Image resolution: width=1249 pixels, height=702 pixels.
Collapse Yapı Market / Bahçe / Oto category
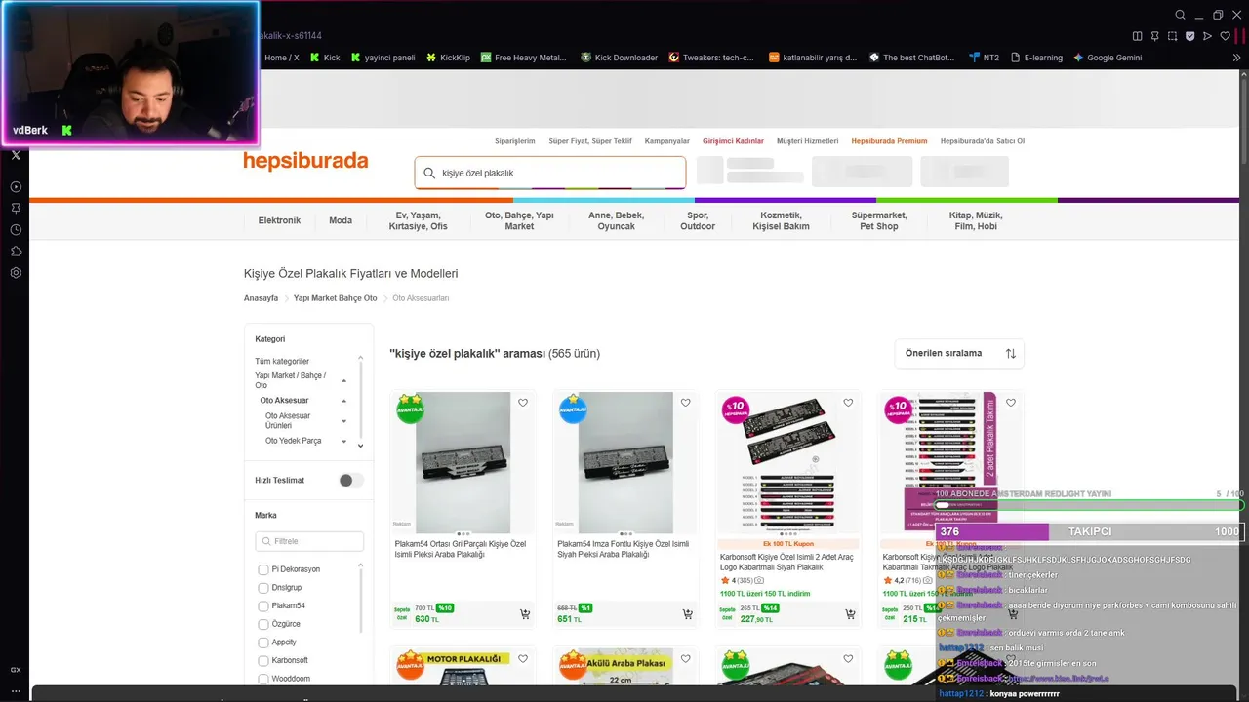pyautogui.click(x=343, y=380)
